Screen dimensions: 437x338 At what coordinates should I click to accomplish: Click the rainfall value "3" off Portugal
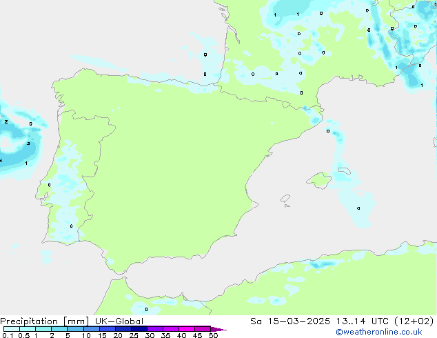[x=28, y=143]
